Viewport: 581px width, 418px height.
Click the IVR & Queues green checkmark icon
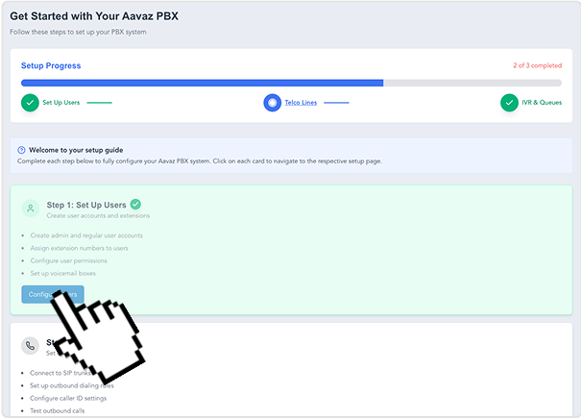[x=510, y=103]
